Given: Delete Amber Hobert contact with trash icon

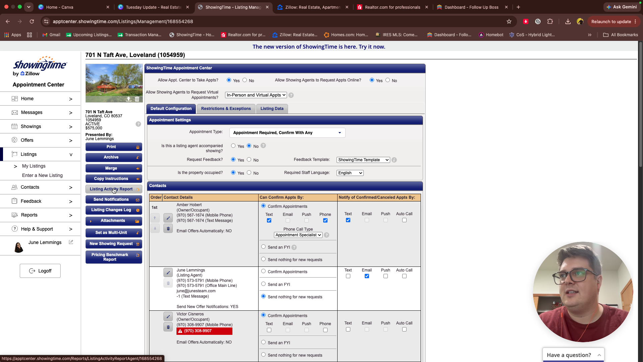Looking at the screenshot, I should 168,229.
